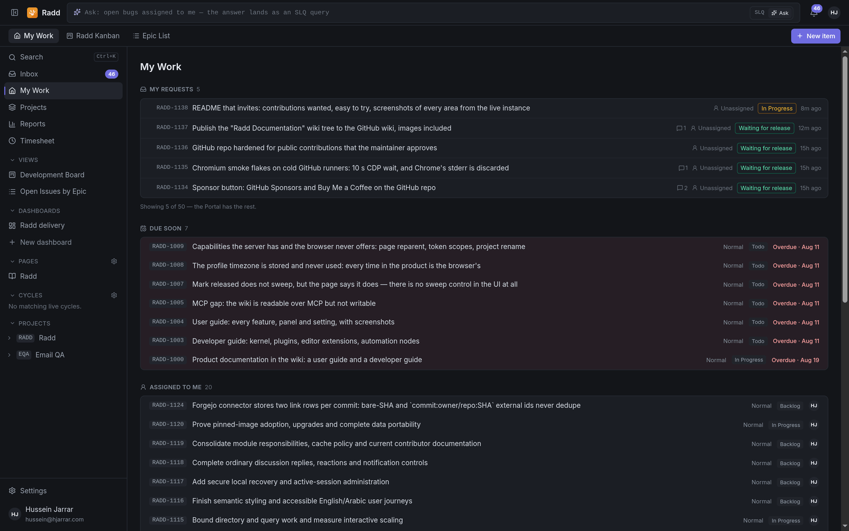Open RADD-1116 semantic styling item
The height and width of the screenshot is (531, 849).
(x=484, y=501)
